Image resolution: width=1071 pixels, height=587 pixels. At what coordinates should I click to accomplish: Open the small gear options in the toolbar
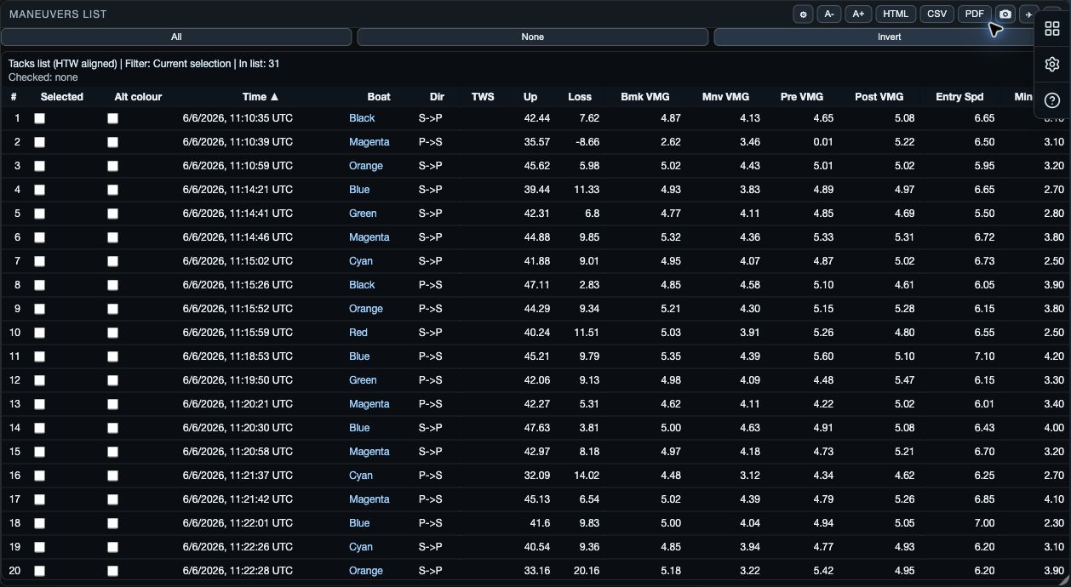tap(803, 14)
